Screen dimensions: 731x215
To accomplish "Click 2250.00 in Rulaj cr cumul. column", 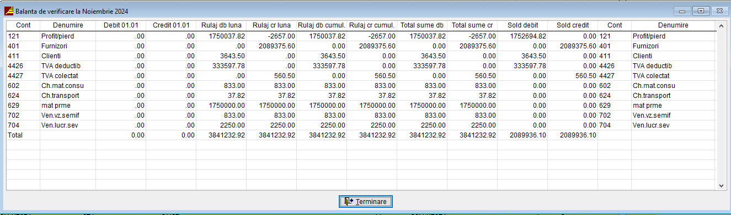I will click(384, 125).
